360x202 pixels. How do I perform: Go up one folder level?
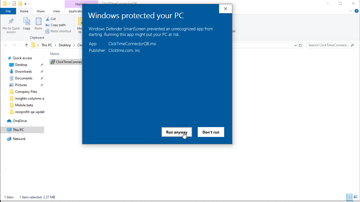coord(26,45)
